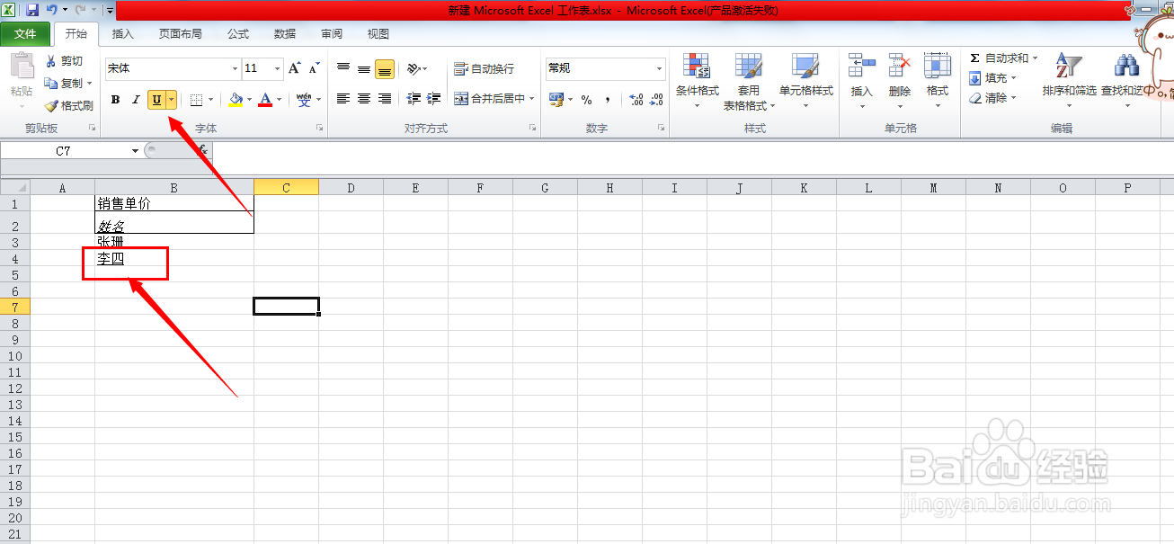Click the insert function fx icon
Viewport: 1174px width, 544px height.
[x=203, y=150]
